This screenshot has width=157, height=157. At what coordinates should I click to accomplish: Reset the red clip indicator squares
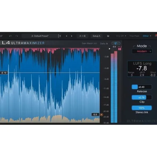(119, 49)
